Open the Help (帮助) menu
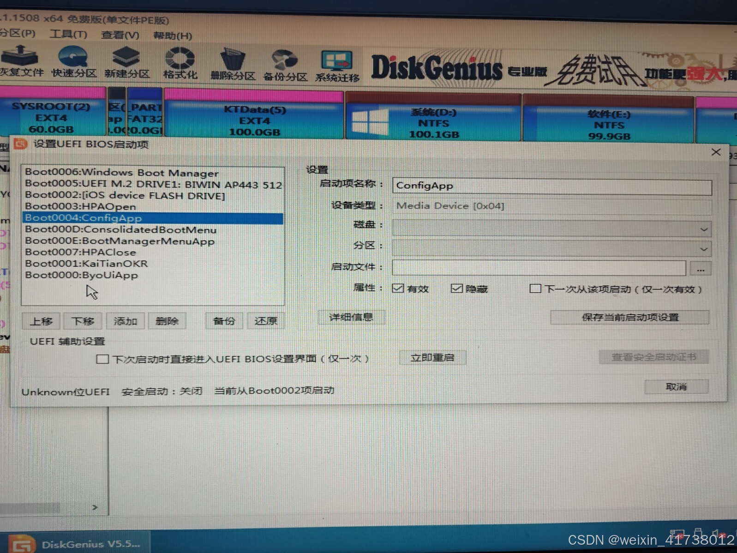The width and height of the screenshot is (737, 553). [172, 36]
